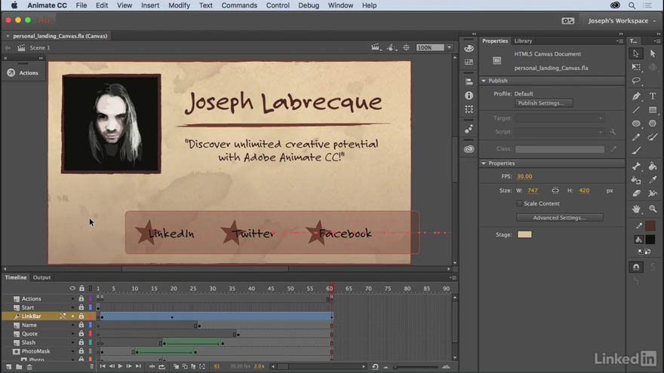Click the stroke color swatch
This screenshot has width=664, height=373.
650,225
